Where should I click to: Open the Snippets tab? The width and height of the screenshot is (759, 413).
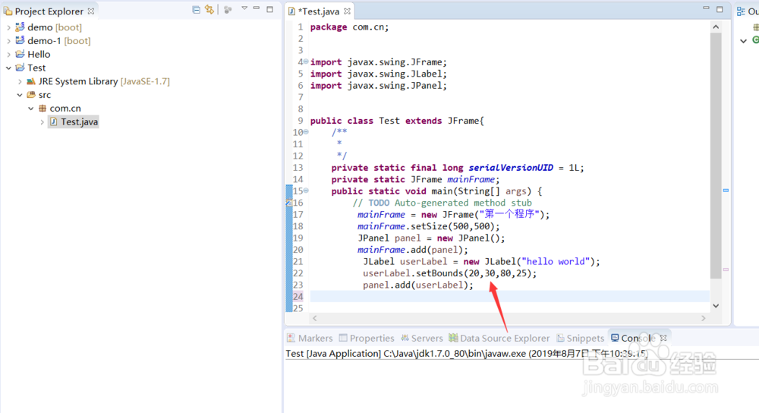(x=580, y=338)
